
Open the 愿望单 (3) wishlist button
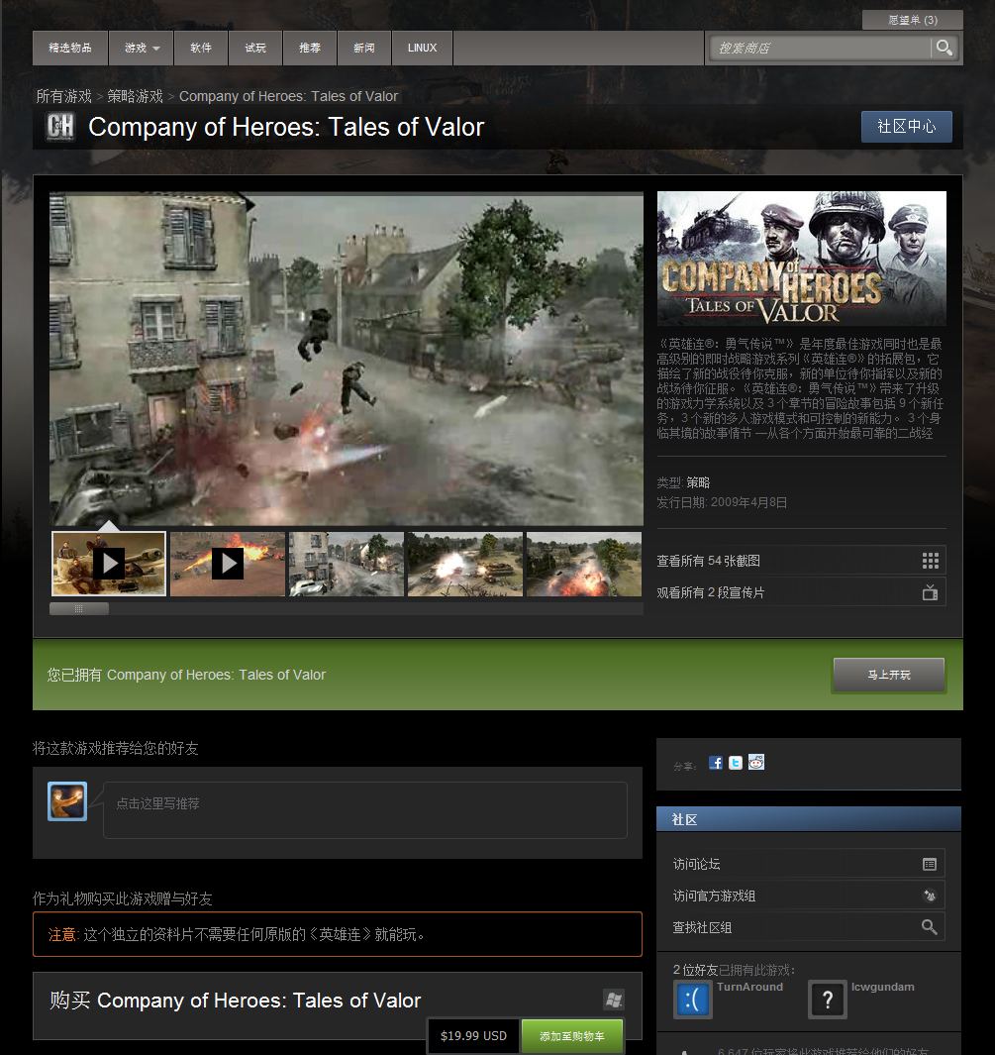tap(912, 20)
